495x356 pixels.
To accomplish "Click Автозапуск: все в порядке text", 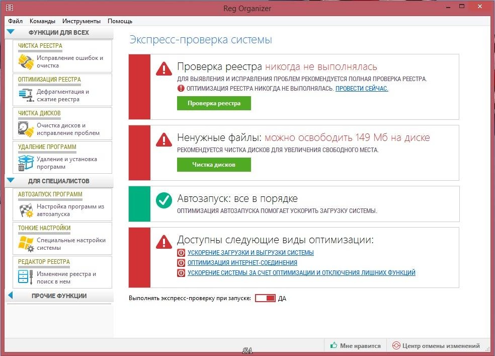I will pos(237,198).
